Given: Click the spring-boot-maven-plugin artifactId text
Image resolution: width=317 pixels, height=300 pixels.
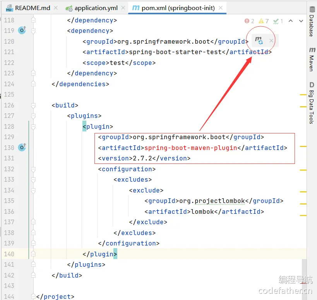Looking at the screenshot, I should pyautogui.click(x=191, y=148).
